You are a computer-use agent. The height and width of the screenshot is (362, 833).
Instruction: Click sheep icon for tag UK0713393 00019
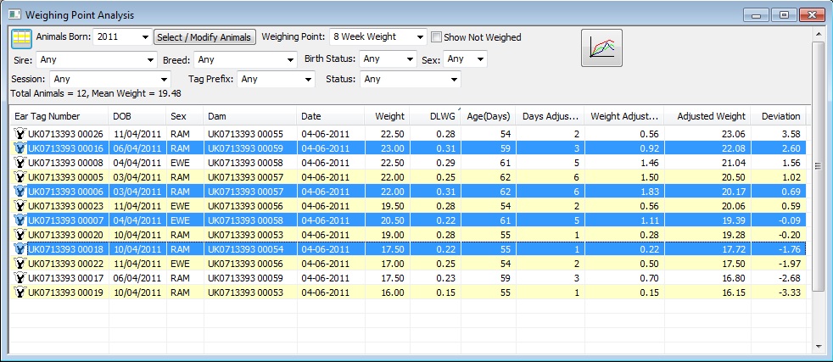point(20,292)
